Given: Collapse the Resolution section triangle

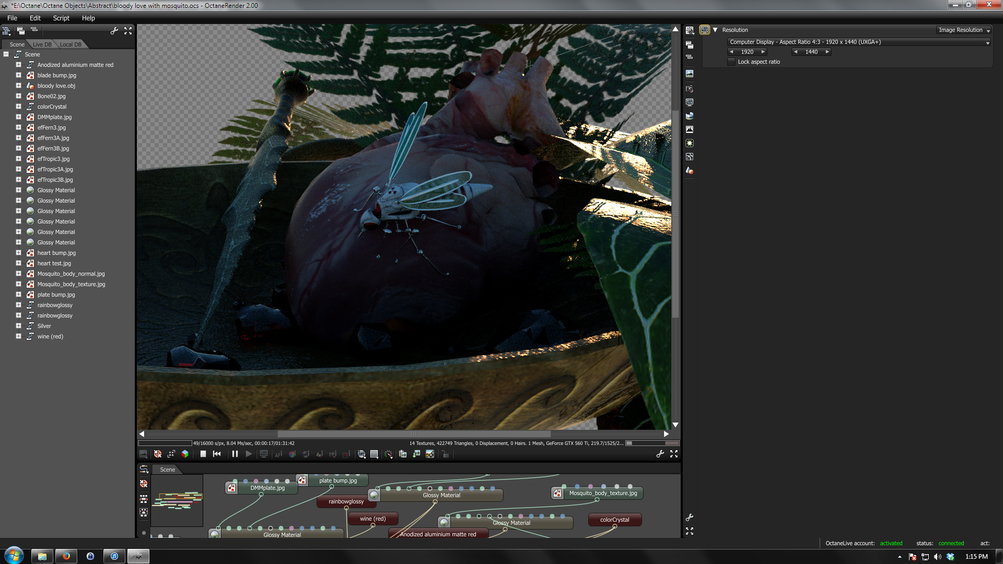Looking at the screenshot, I should 715,30.
